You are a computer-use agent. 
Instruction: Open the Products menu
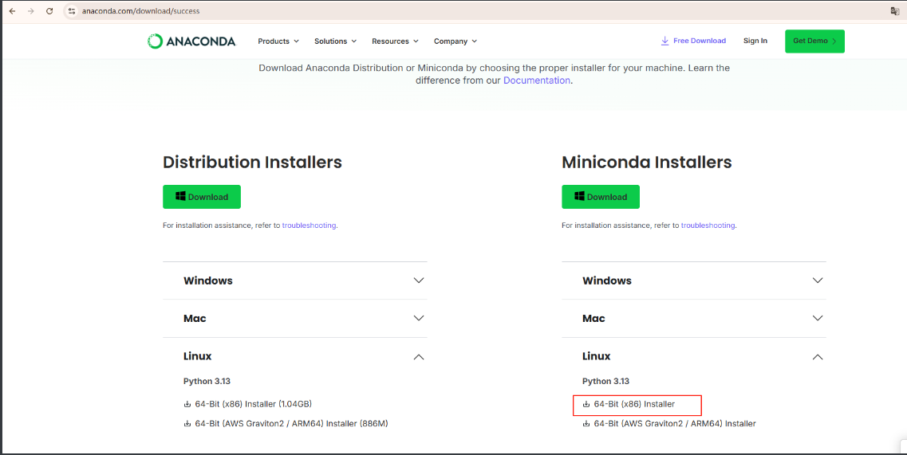[x=278, y=41]
